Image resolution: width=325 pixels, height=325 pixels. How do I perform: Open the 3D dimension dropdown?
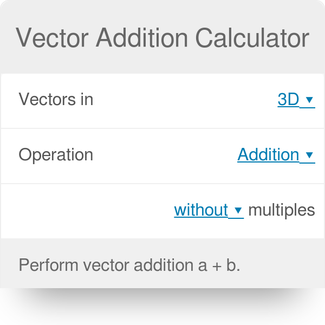coord(288,100)
